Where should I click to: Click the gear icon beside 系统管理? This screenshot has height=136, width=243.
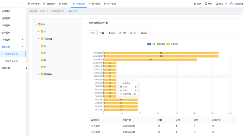(x=28, y=4)
